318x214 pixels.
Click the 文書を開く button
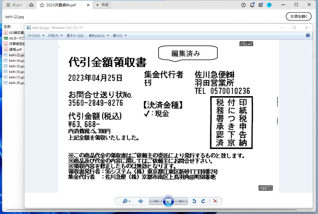299,16
